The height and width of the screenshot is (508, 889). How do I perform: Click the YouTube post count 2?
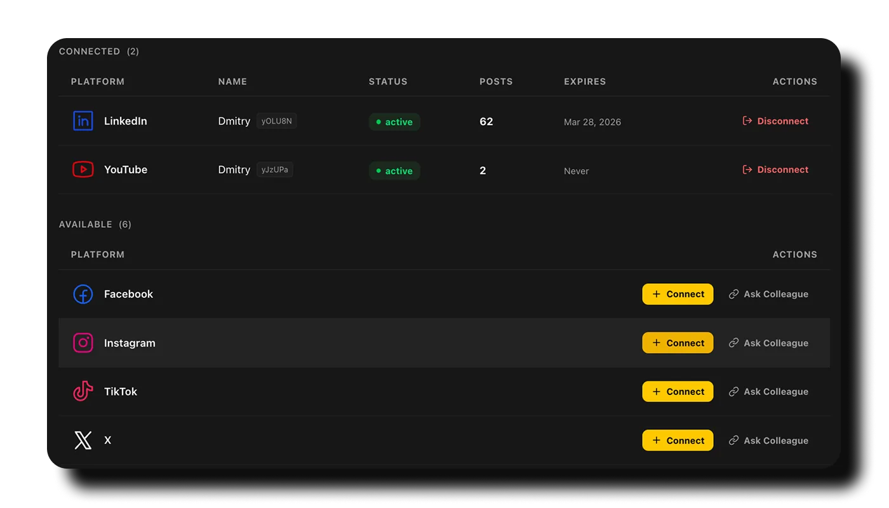[x=483, y=170]
